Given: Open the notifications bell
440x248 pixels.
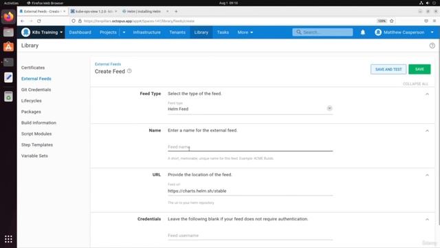Looking at the screenshot, I should [363, 32].
